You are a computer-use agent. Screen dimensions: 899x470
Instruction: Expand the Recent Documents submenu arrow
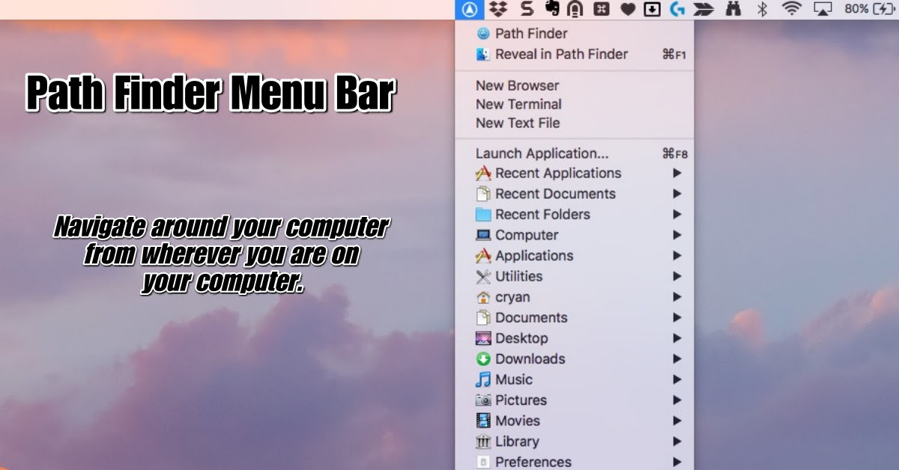coord(677,194)
